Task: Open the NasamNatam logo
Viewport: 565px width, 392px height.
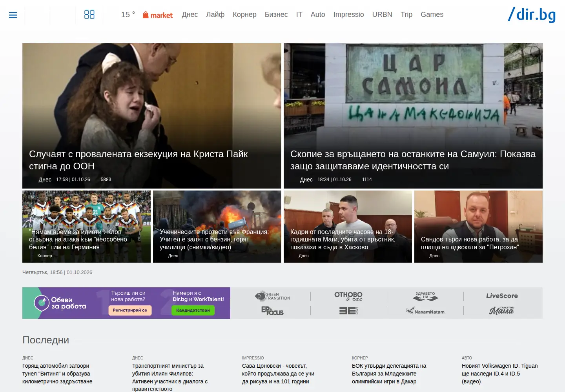Action: (425, 311)
